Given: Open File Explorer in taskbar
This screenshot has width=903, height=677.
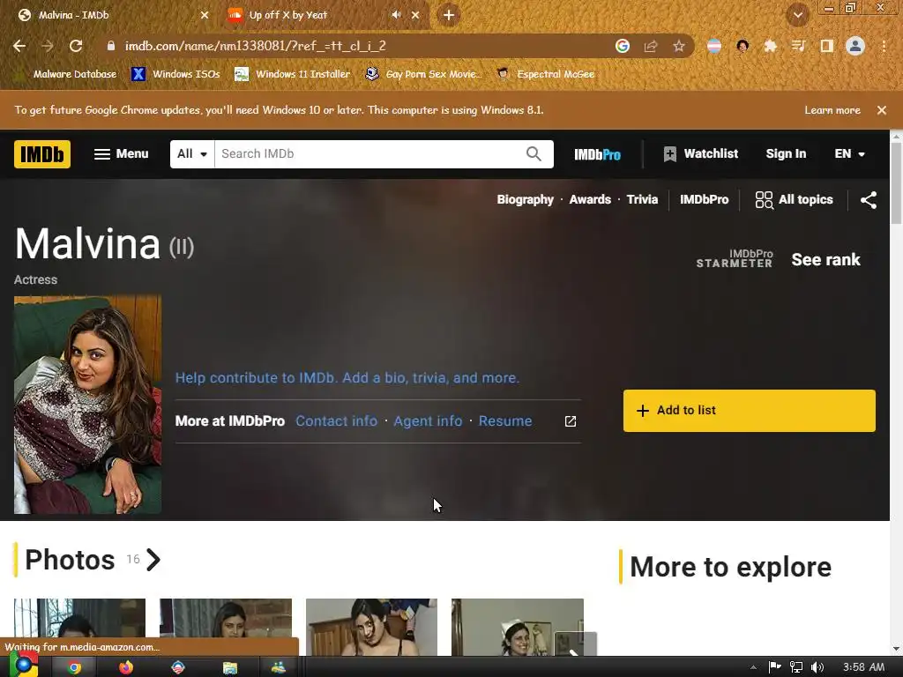Looking at the screenshot, I should click(x=230, y=667).
